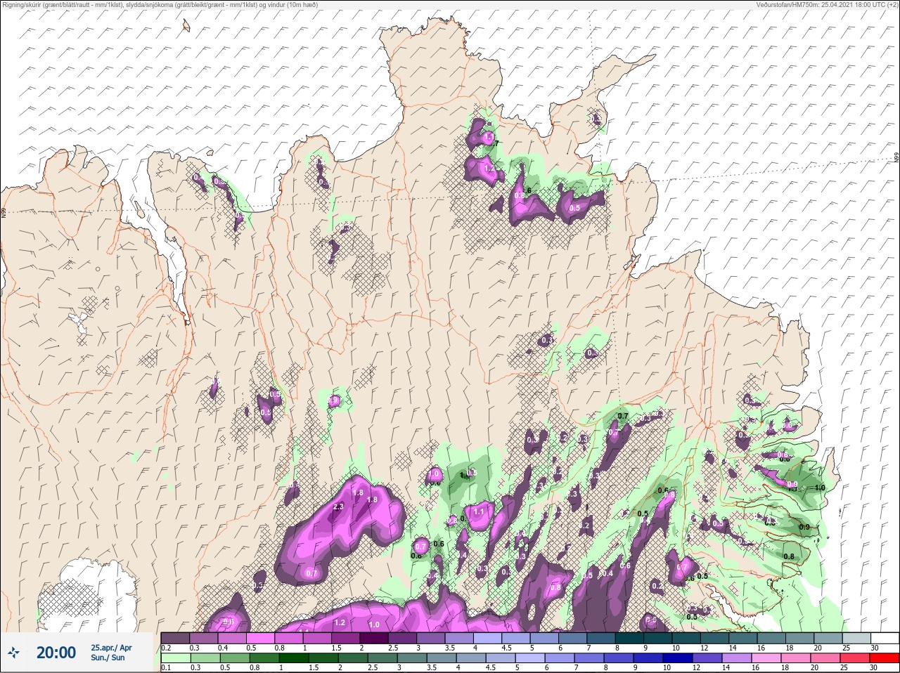Pick the light pink 16 swatch in lower legend
Image resolution: width=900 pixels, height=673 pixels.
[x=765, y=658]
